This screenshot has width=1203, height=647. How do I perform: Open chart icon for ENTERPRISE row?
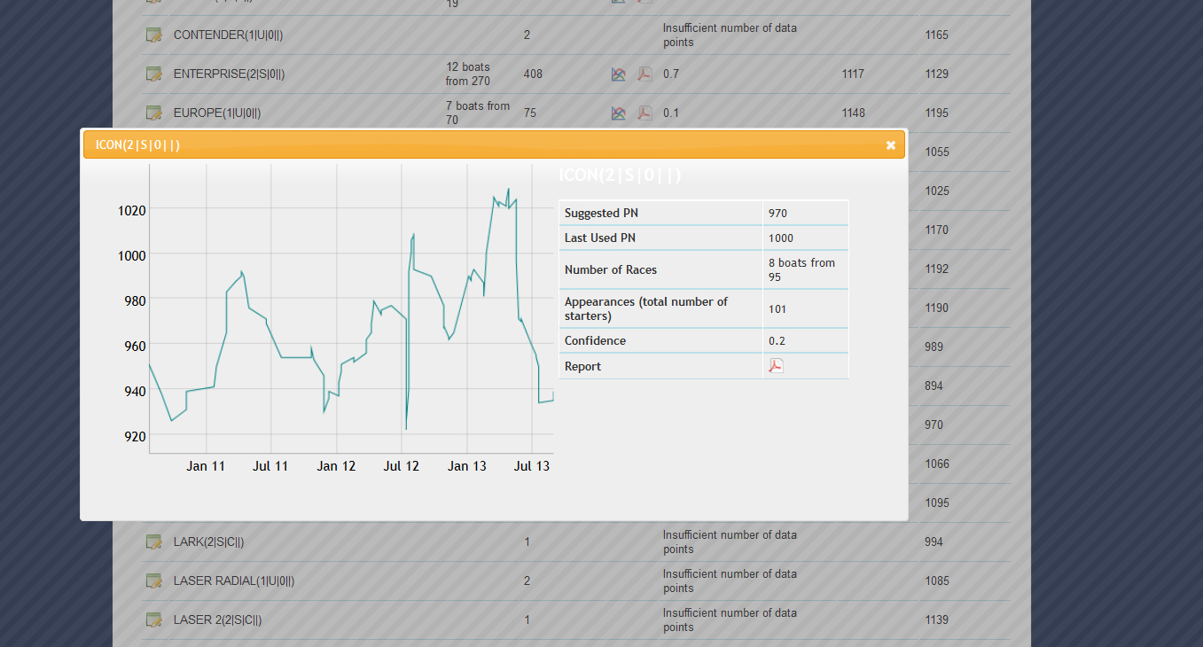[619, 74]
